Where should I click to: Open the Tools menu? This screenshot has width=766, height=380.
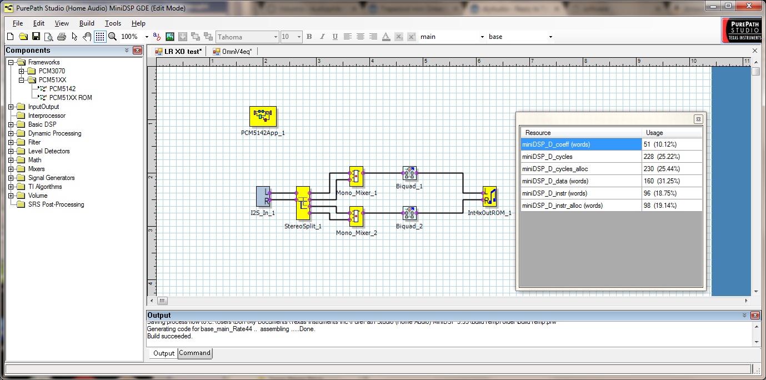coord(113,23)
